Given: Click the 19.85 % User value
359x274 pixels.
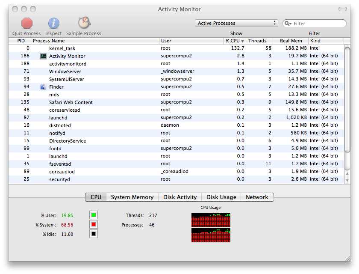Looking at the screenshot, I should click(x=67, y=215).
